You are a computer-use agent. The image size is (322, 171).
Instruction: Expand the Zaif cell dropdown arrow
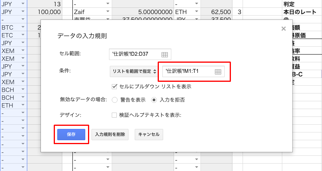coord(108,12)
